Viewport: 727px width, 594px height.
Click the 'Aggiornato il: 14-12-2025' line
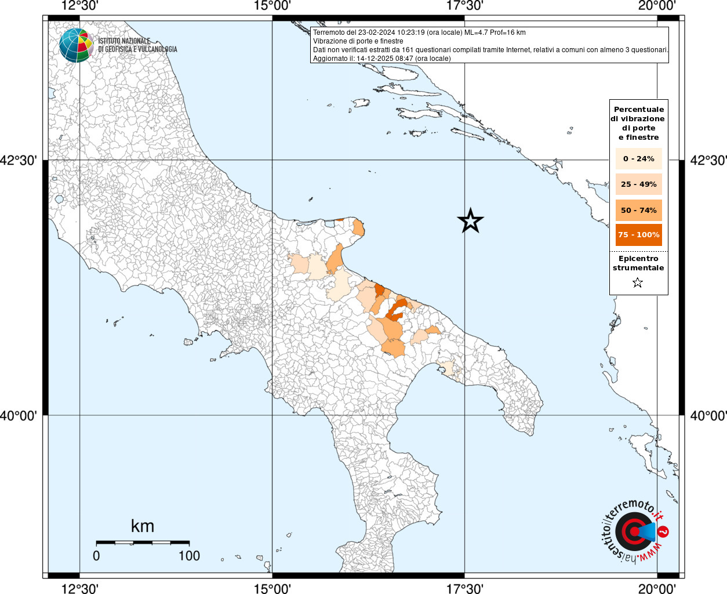click(381, 59)
